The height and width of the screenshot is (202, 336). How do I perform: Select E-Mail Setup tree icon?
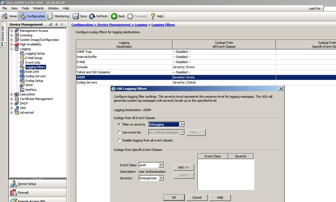(22, 58)
